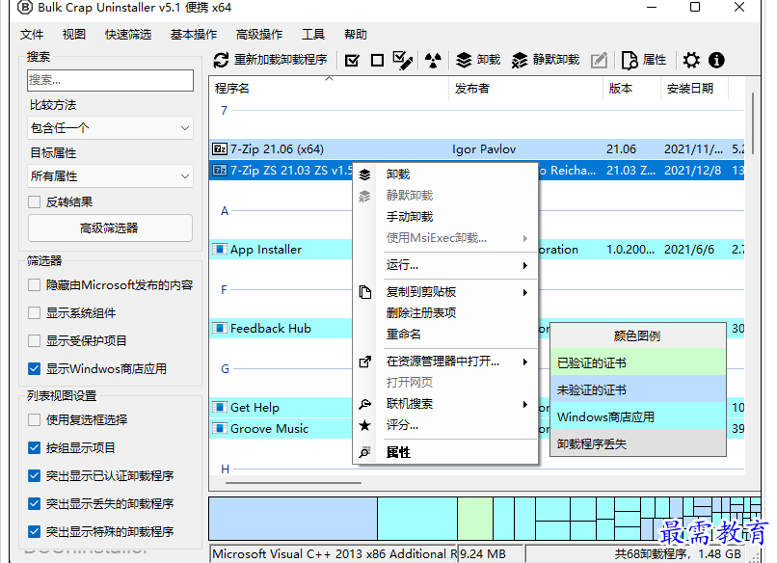
Task: Click the info circle icon in toolbar
Action: click(x=716, y=60)
